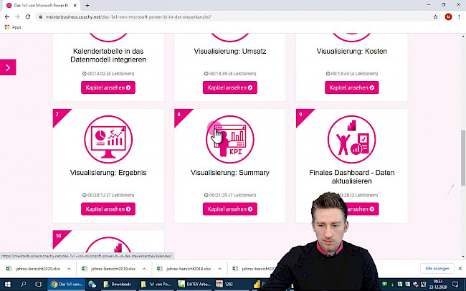Open the chapter 10 icon

pyautogui.click(x=108, y=245)
